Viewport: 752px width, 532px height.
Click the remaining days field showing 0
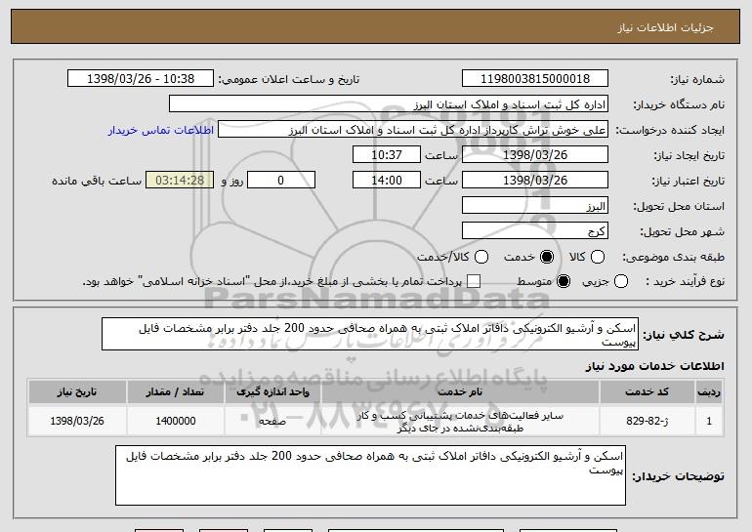pos(281,181)
